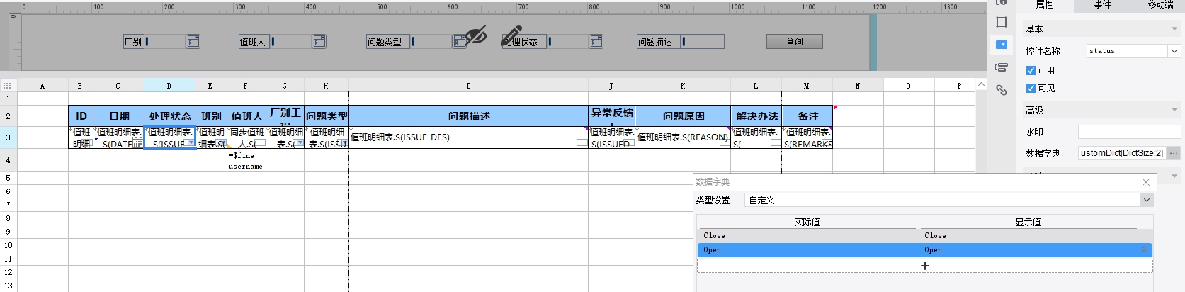Collapse the 基本 section
1185x292 pixels.
(1174, 29)
